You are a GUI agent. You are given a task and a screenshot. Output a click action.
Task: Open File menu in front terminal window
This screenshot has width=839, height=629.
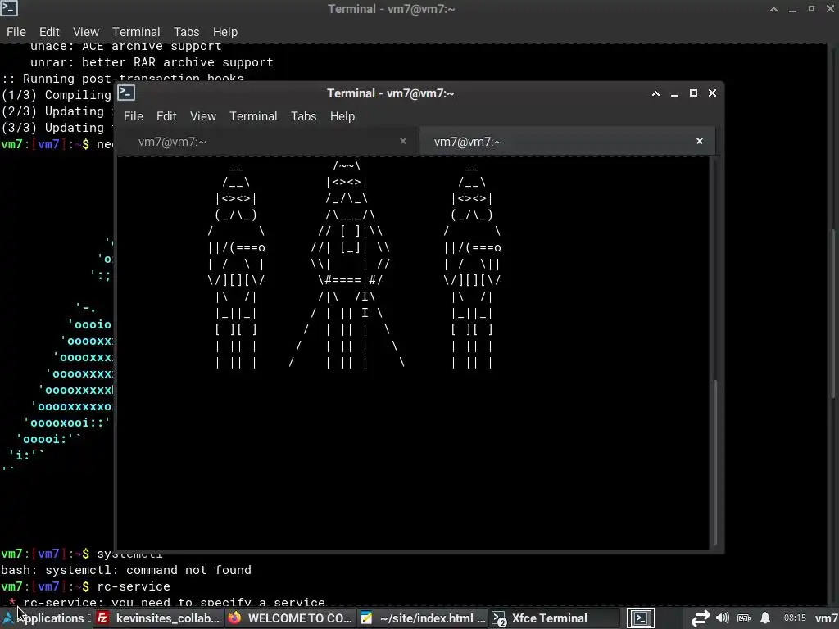click(134, 116)
